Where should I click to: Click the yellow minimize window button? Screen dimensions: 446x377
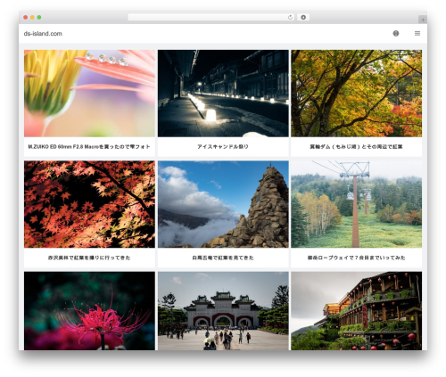[32, 17]
